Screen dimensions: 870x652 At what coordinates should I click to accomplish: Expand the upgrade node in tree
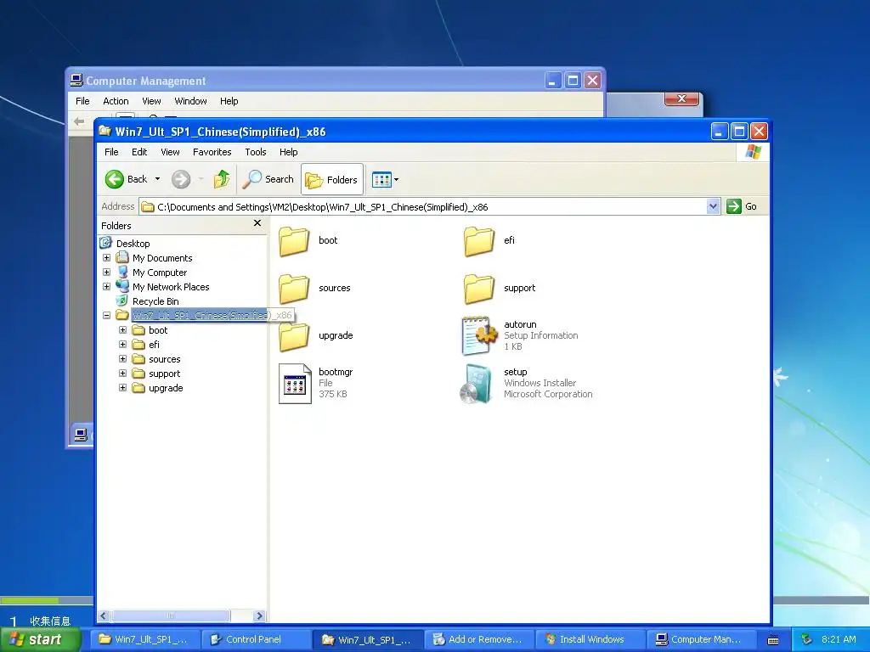[x=122, y=387]
